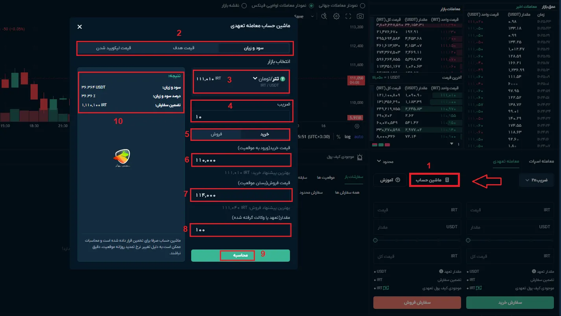Click the wallet balance bell icon

click(360, 157)
